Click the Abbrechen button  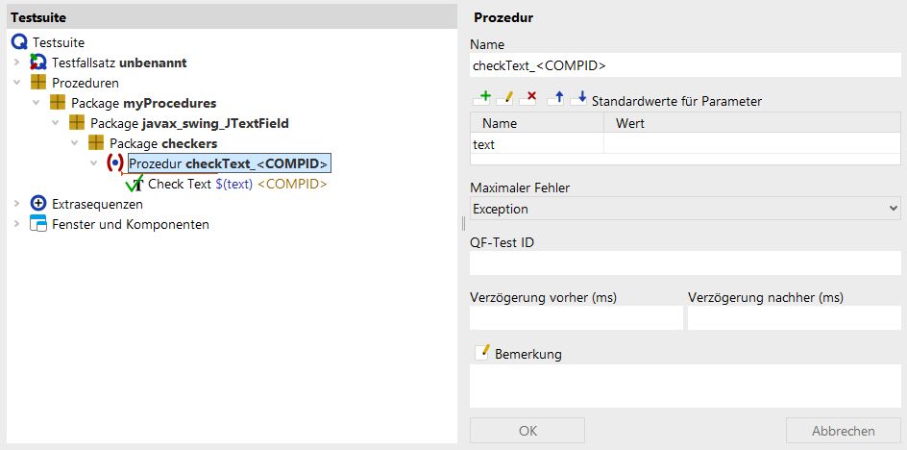click(x=843, y=431)
